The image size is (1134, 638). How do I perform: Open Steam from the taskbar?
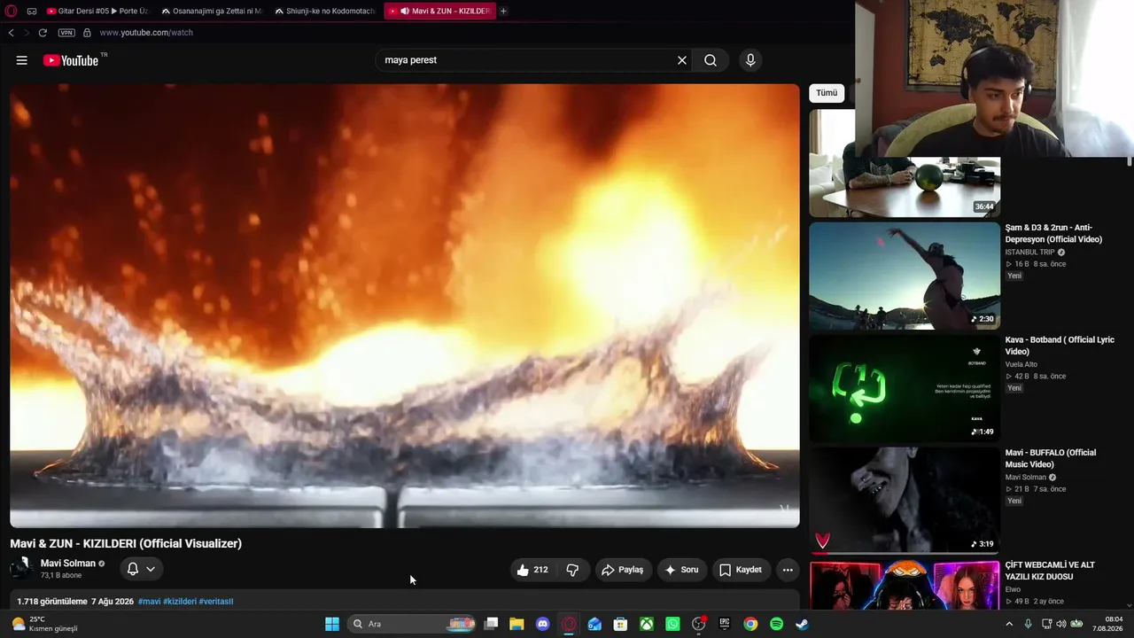pos(802,624)
